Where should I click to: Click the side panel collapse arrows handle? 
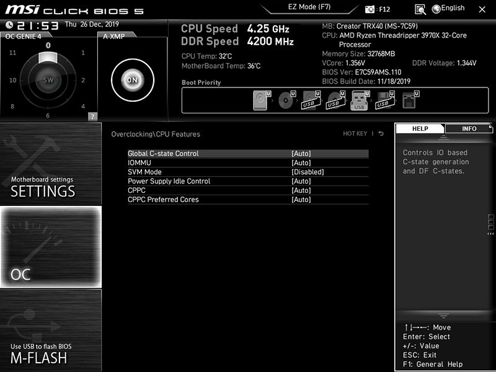pos(490,234)
